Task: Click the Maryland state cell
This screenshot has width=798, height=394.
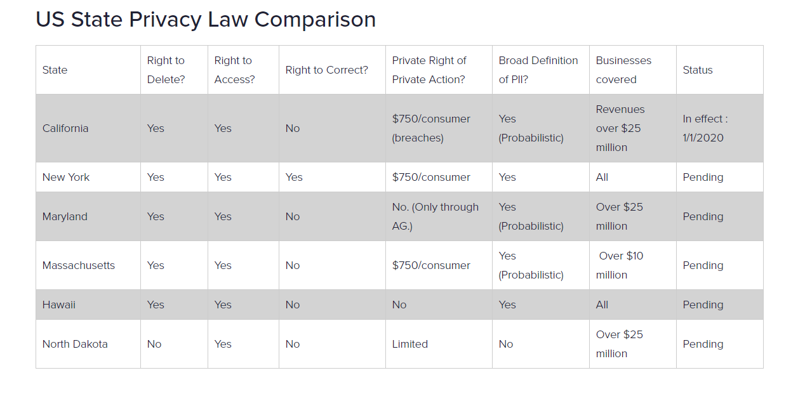Action: tap(65, 216)
